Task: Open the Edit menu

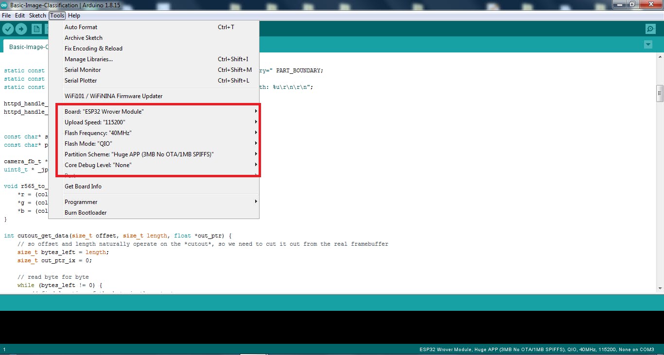Action: click(x=20, y=16)
